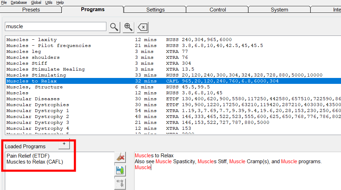Screen dimensions: 341x190
Task: Click the magnifier-plus extended search icon
Action: coord(128,27)
